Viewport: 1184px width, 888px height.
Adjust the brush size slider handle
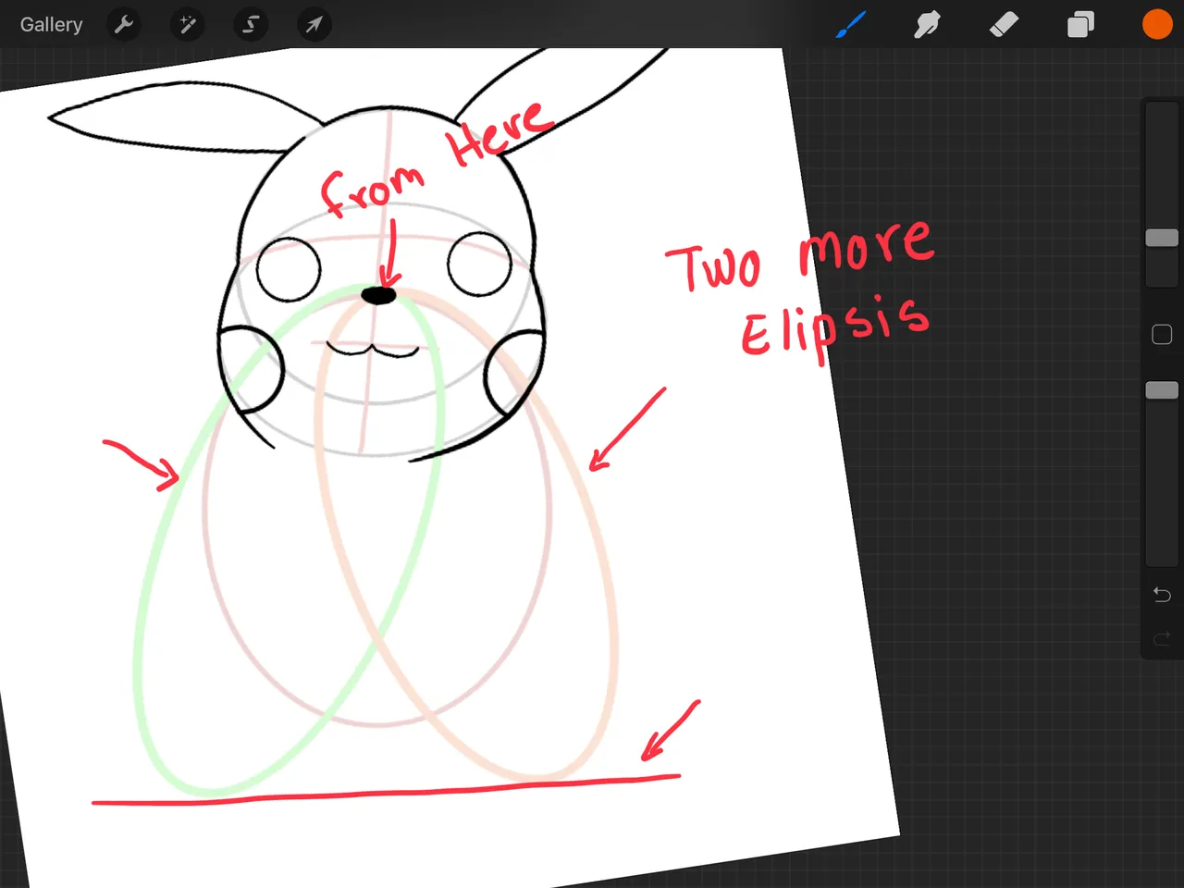coord(1162,238)
